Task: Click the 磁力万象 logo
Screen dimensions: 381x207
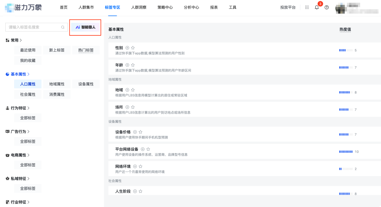Action: pos(23,7)
